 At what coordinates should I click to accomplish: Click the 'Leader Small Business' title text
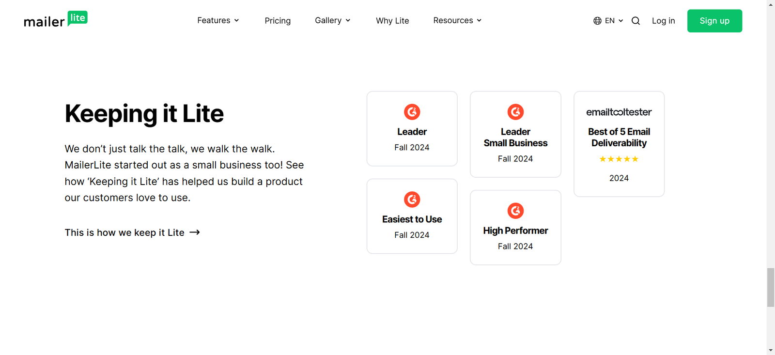coord(515,138)
